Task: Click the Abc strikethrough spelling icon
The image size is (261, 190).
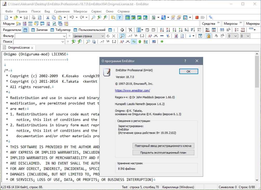Action: [207, 30]
